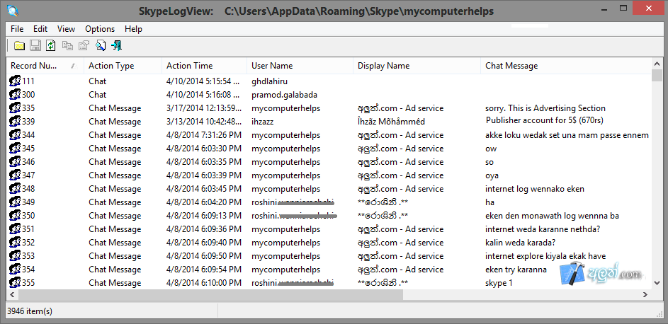
Task: Click the horizontal scrollbar left arrow
Action: click(12, 294)
